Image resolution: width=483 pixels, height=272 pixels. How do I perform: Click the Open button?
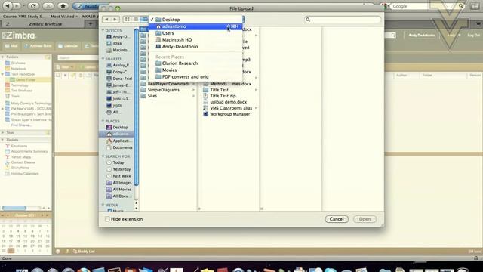pos(365,219)
